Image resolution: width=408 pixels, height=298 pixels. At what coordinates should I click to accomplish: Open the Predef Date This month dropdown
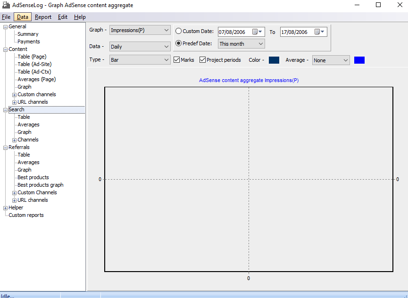tap(241, 44)
